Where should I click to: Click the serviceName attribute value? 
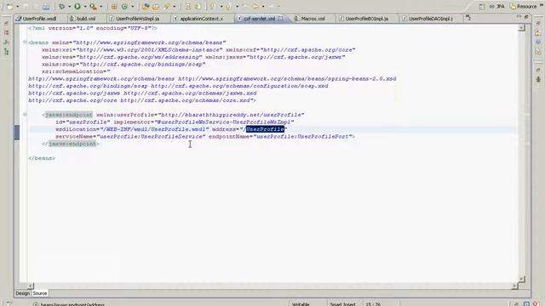tap(151, 136)
